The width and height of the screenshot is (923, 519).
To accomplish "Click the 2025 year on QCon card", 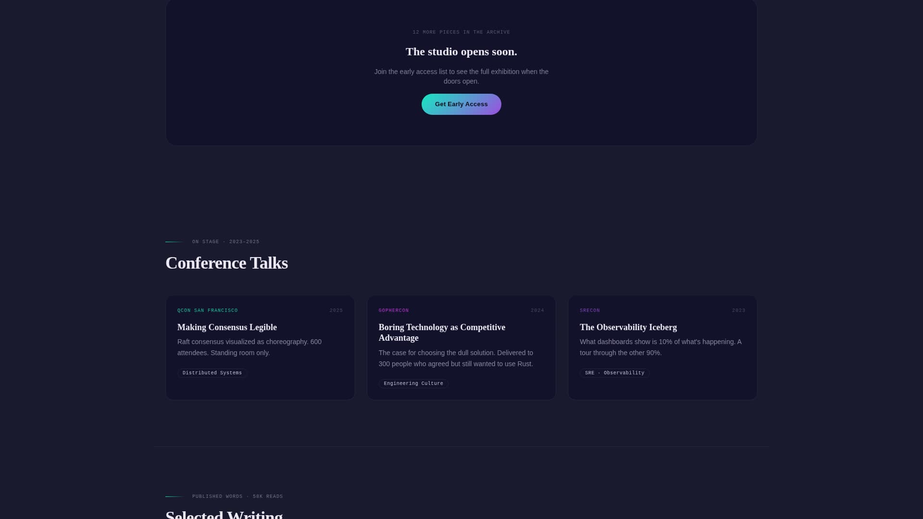I will pyautogui.click(x=336, y=310).
